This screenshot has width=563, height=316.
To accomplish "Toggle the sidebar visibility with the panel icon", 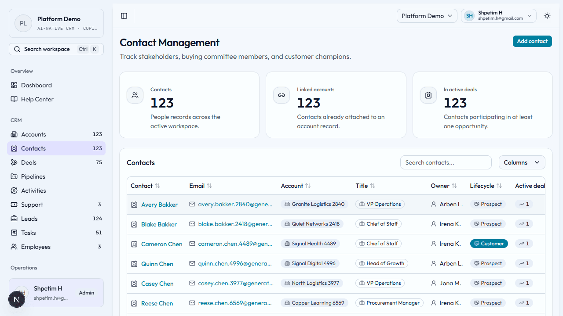I will 124,16.
